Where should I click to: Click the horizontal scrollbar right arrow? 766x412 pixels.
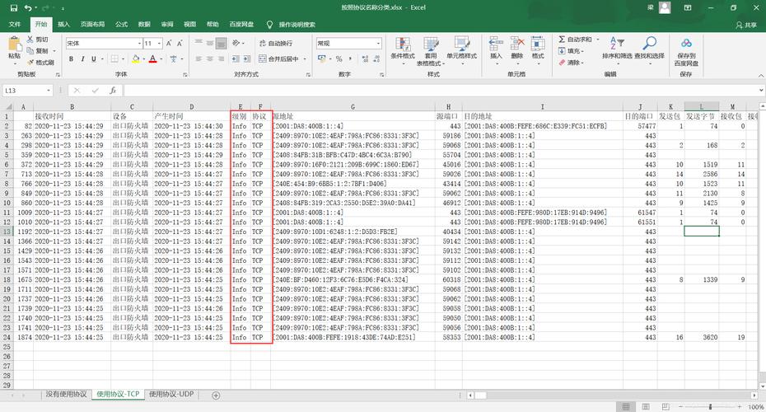pyautogui.click(x=754, y=395)
